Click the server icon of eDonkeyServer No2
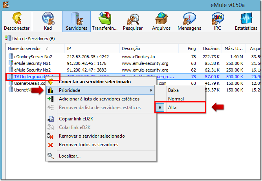This screenshot has height=181, width=262. pyautogui.click(x=11, y=56)
